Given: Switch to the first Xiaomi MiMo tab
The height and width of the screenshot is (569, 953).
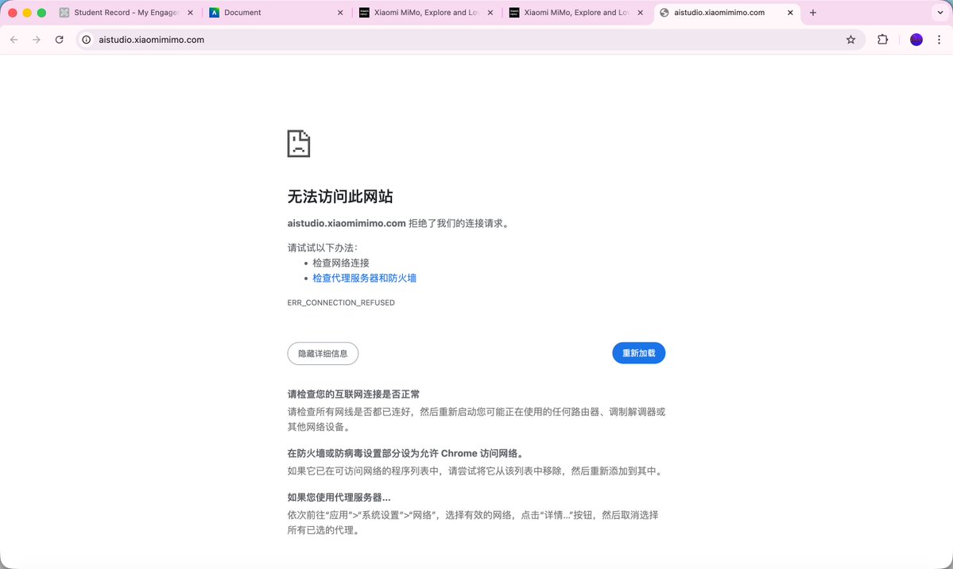Looking at the screenshot, I should click(x=427, y=12).
